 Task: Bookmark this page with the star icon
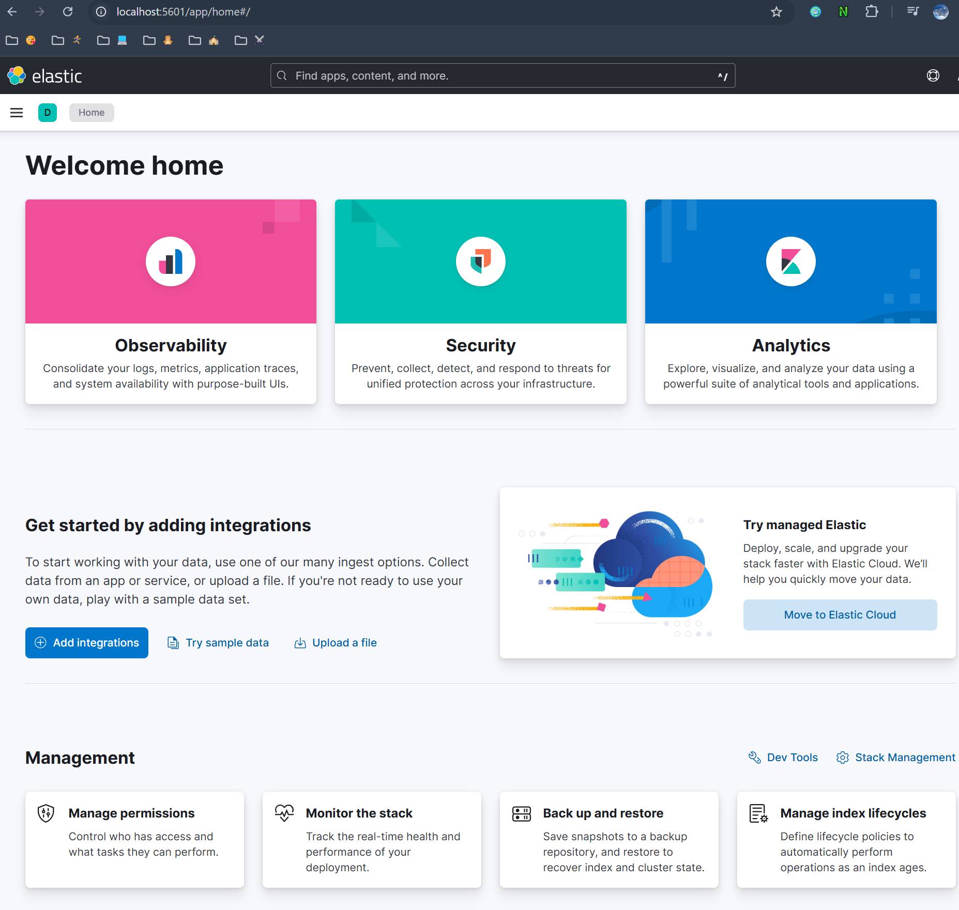[x=776, y=12]
